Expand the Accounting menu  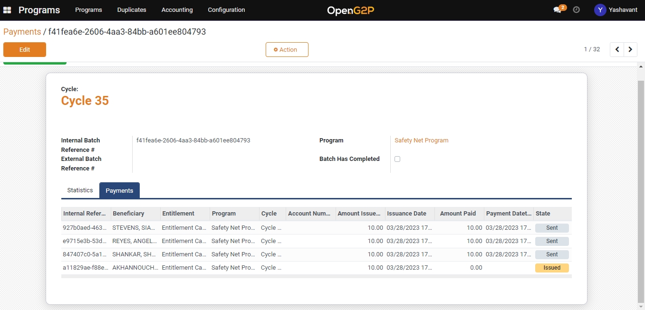point(177,10)
